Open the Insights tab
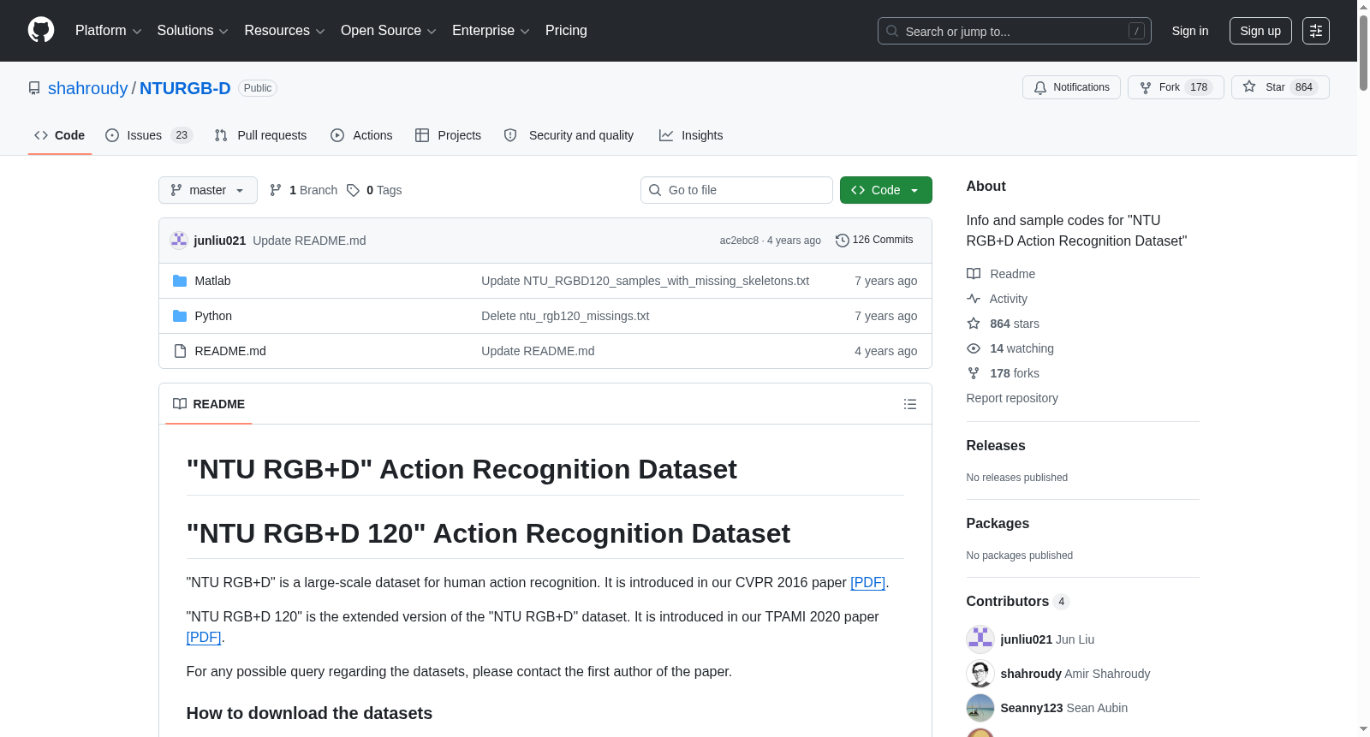1370x737 pixels. 691,135
